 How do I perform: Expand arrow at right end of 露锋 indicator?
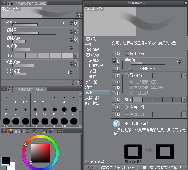184,100
